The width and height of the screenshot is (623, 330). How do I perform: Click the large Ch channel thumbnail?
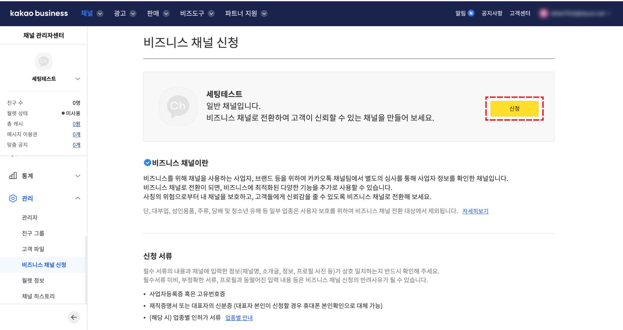point(178,106)
